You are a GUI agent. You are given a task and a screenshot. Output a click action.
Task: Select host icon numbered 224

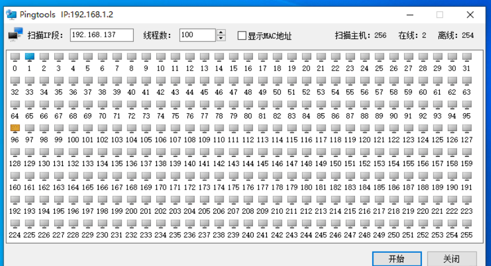[x=15, y=223]
